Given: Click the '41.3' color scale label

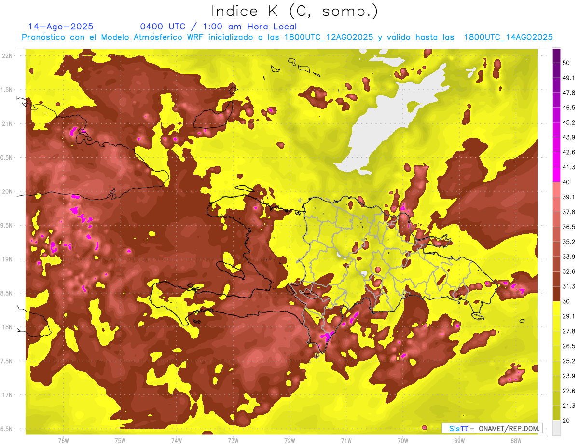Looking at the screenshot, I should (x=569, y=167).
